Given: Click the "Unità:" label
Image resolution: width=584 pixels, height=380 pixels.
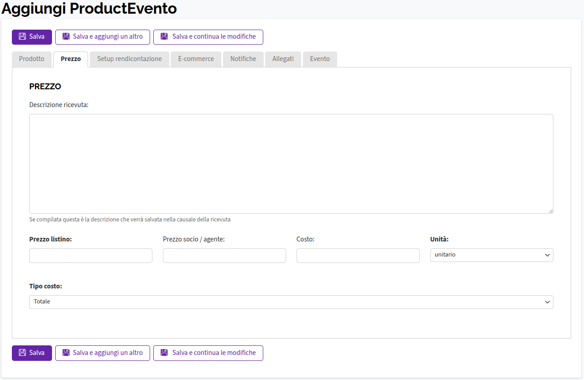Looking at the screenshot, I should [439, 239].
